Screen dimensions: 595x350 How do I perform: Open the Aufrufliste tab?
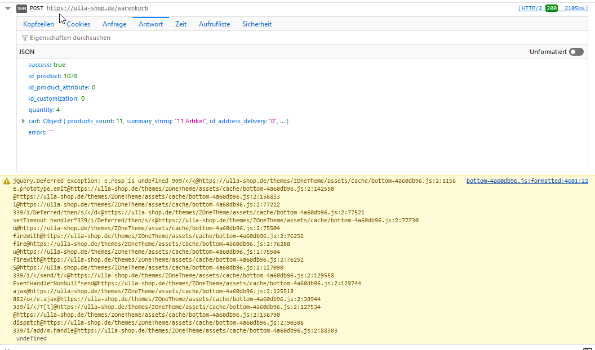point(215,24)
